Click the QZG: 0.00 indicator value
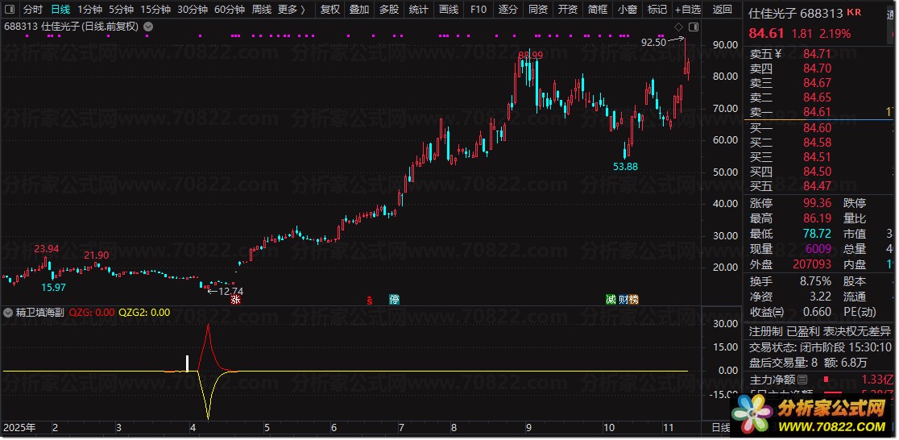 tap(92, 313)
